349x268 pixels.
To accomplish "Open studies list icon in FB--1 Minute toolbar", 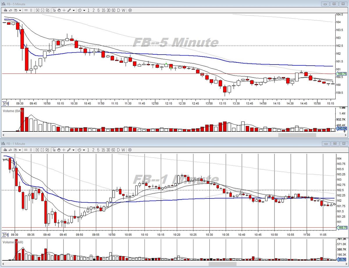I will 15,150.
